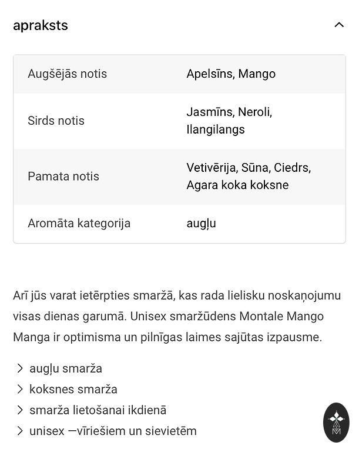359x452 pixels.
Task: Collapse the apraksts section chevron
Action: (338, 25)
